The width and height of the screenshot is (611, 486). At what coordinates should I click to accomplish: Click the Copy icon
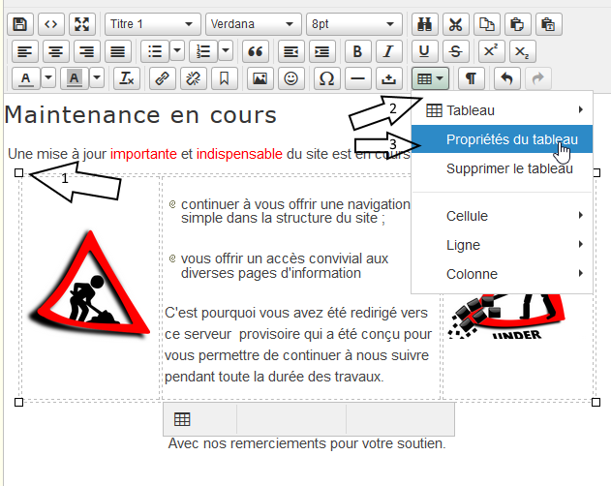click(487, 24)
